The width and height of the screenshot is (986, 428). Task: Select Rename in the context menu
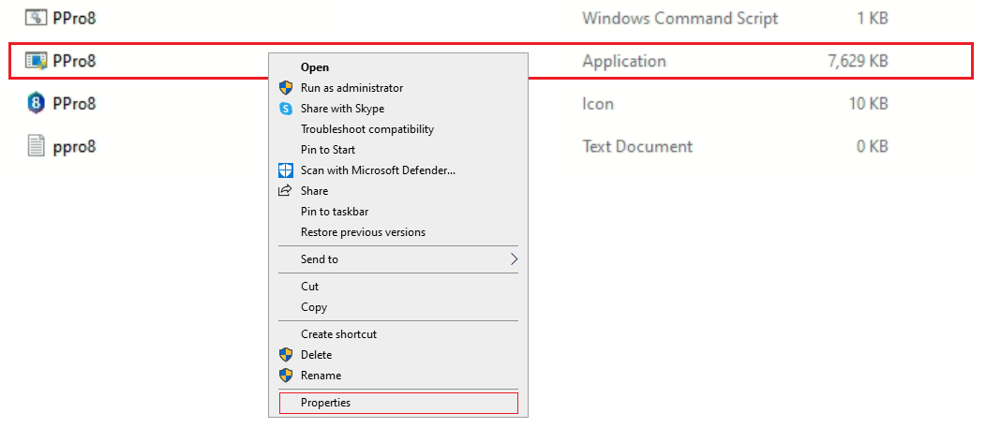coord(321,376)
